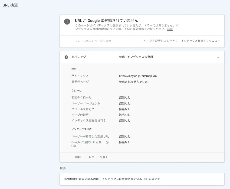230x189 pixels.
Task: Open the 詳細 link in the top description
Action: click(x=170, y=29)
